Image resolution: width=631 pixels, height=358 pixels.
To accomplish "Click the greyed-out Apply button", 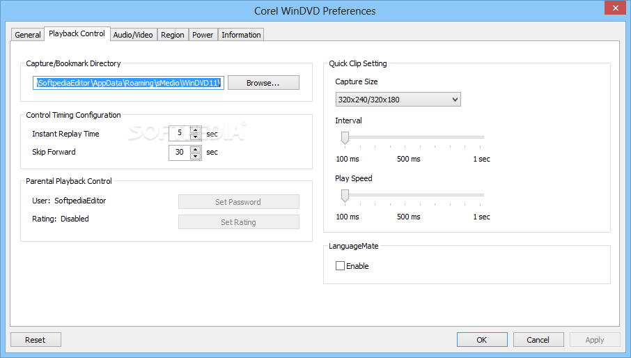I will (x=594, y=340).
